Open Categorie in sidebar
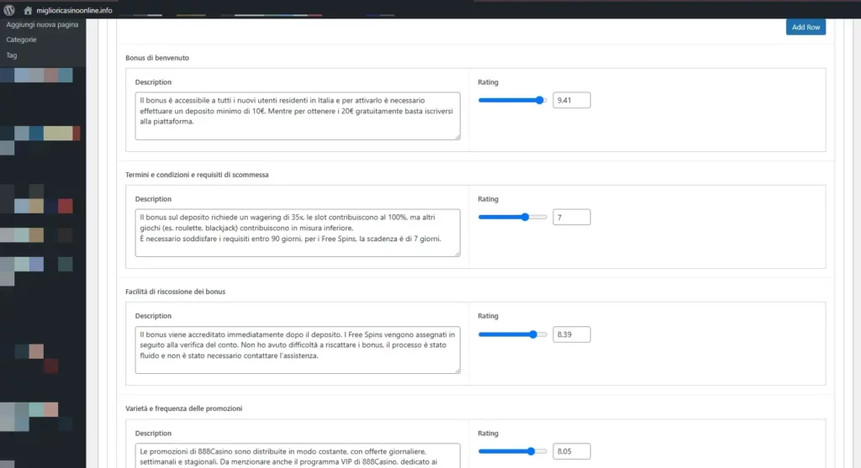Viewport: 861px width, 468px height. (21, 39)
